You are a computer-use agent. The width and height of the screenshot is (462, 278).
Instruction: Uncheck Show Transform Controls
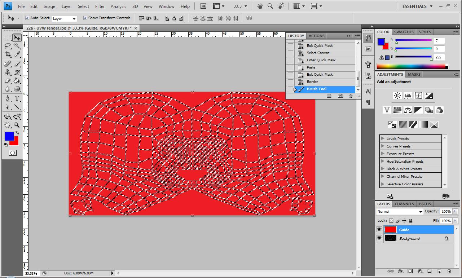[x=85, y=18]
